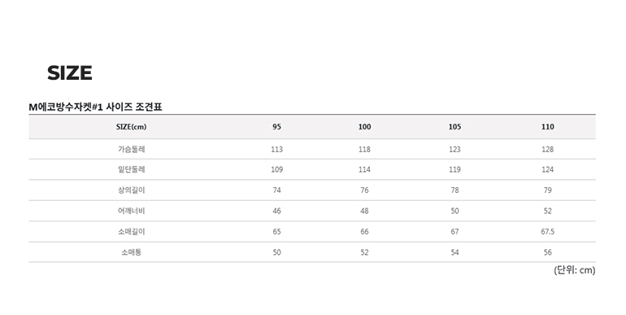Select the 95 size column header
The image size is (626, 315).
pyautogui.click(x=276, y=127)
